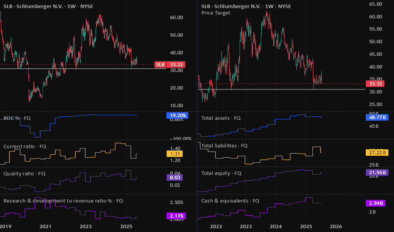Viewport: 394px width, 232px height.
Task: Click the 50.00 level on left price scale
Action: (176, 35)
